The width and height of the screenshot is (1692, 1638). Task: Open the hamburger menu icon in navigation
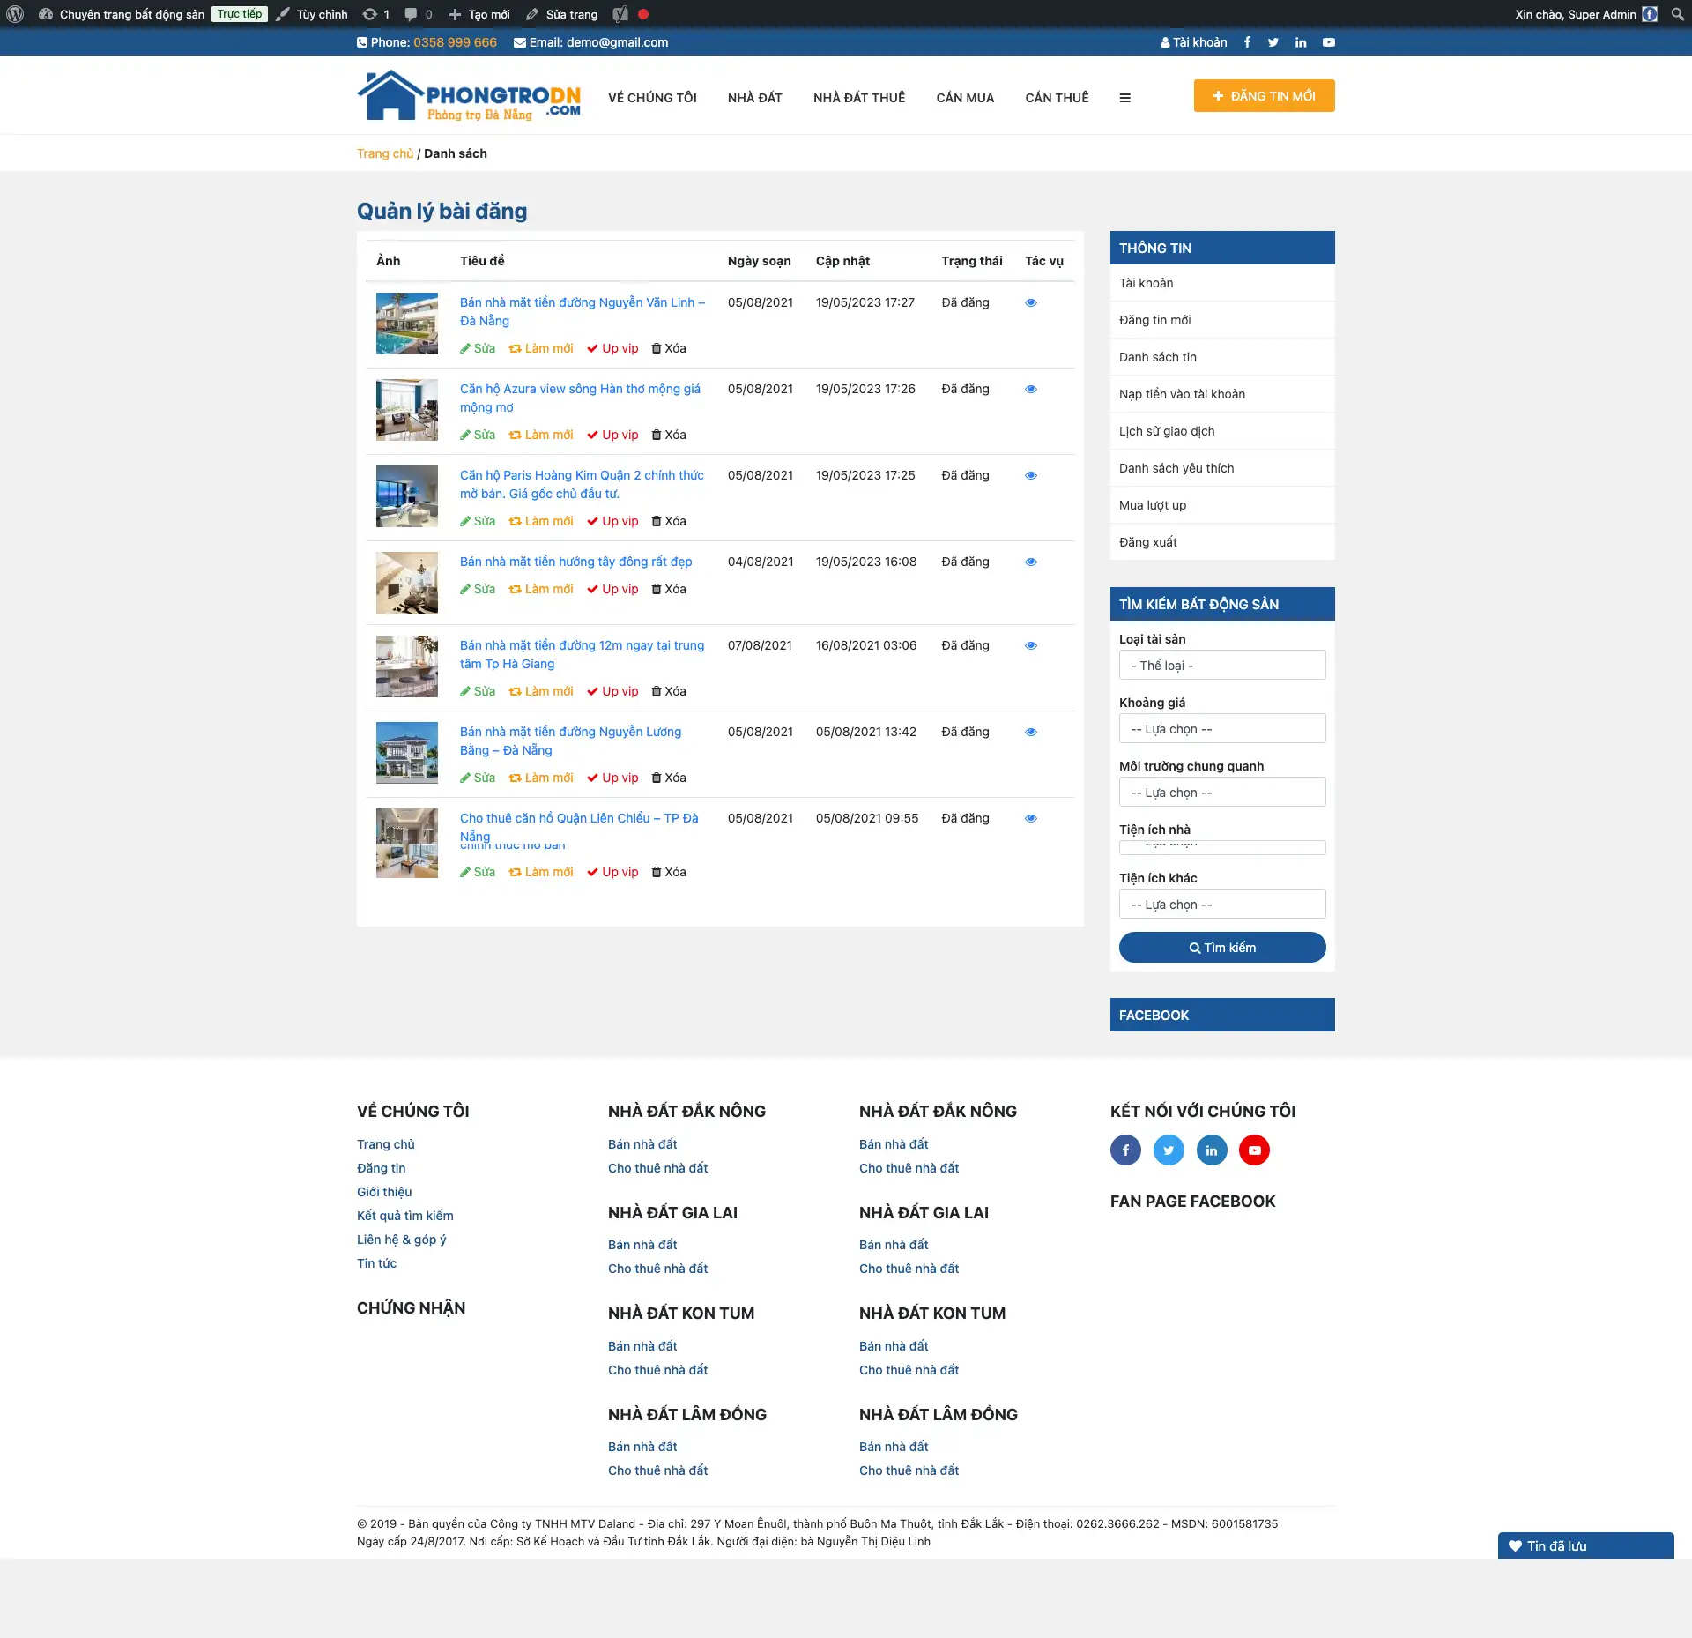[1124, 98]
